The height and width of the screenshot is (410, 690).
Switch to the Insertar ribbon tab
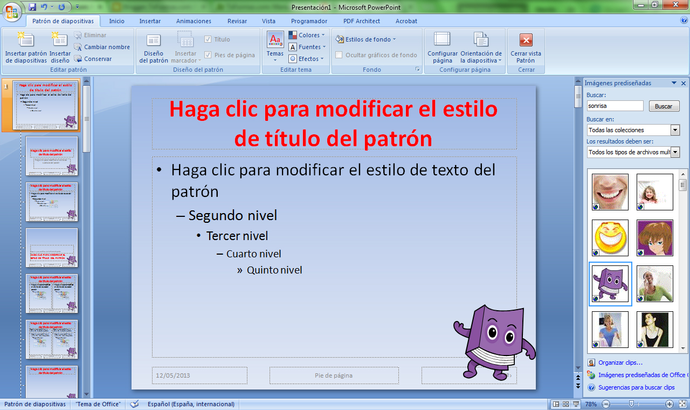click(150, 21)
